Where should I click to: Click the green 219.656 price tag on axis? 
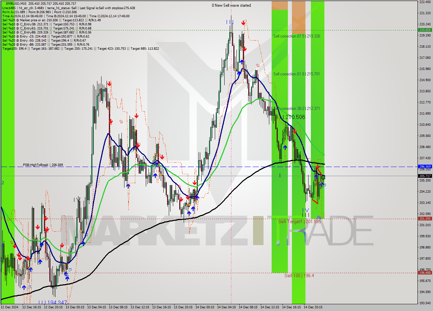tap(425, 30)
